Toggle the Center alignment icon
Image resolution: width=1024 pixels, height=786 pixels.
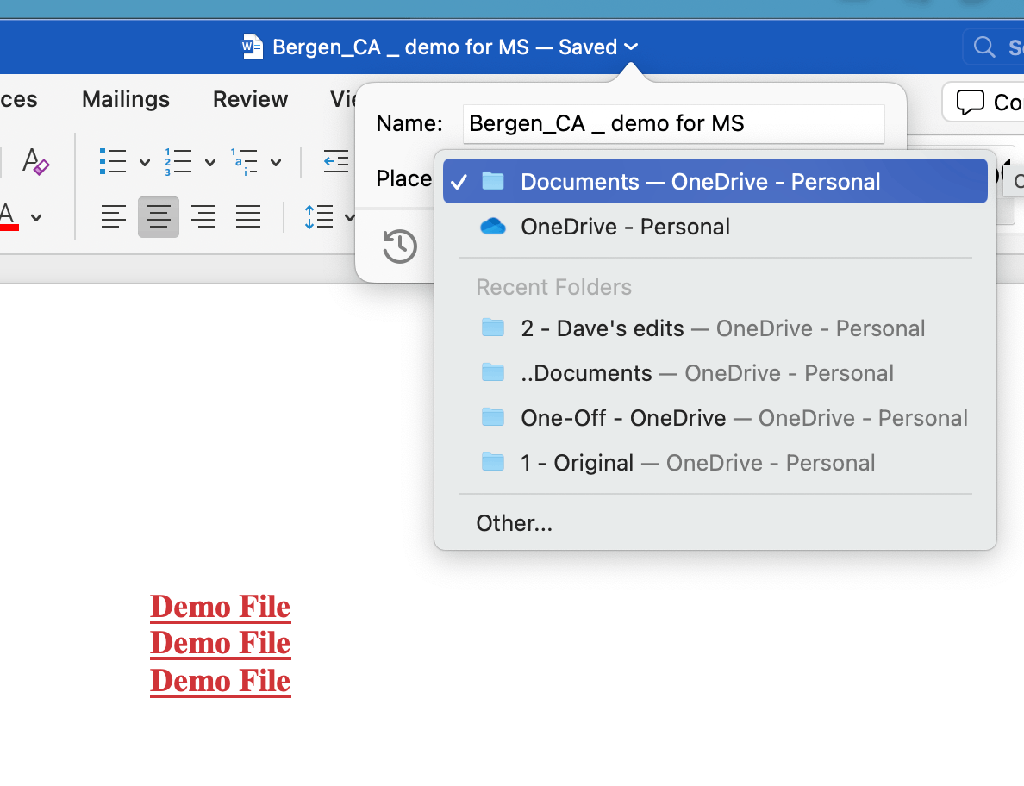[x=159, y=216]
